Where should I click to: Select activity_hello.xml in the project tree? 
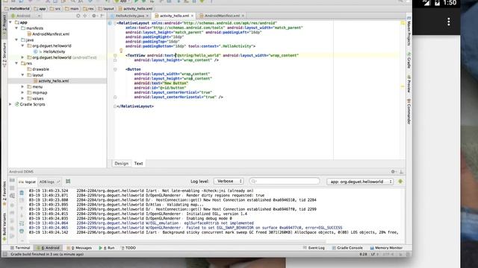[53, 81]
